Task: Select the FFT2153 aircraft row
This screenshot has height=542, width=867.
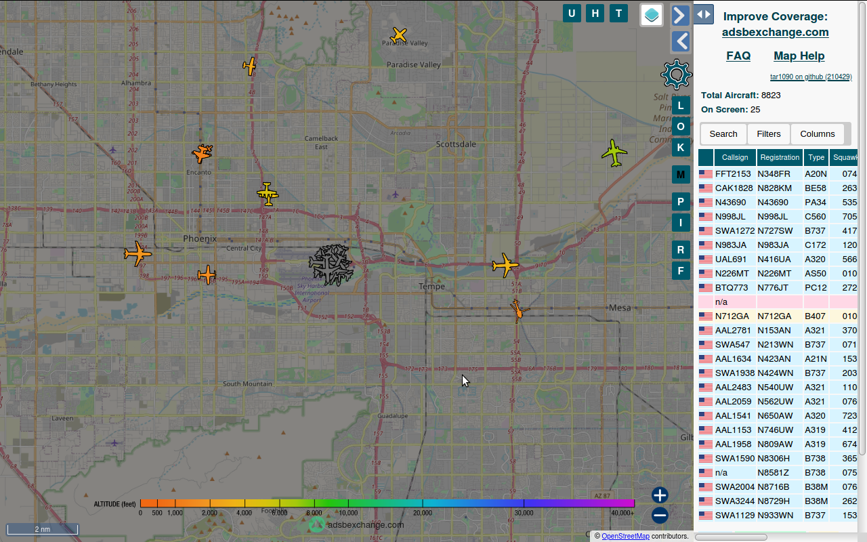Action: (x=778, y=174)
